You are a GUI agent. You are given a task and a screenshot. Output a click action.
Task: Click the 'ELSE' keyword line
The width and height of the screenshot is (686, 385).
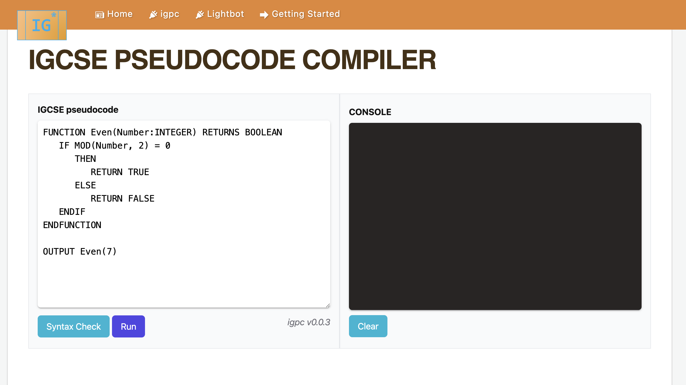click(85, 185)
